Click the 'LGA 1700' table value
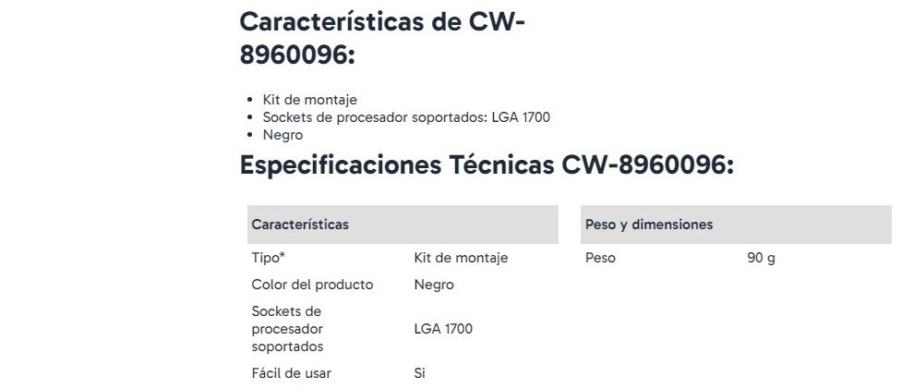 coord(443,329)
